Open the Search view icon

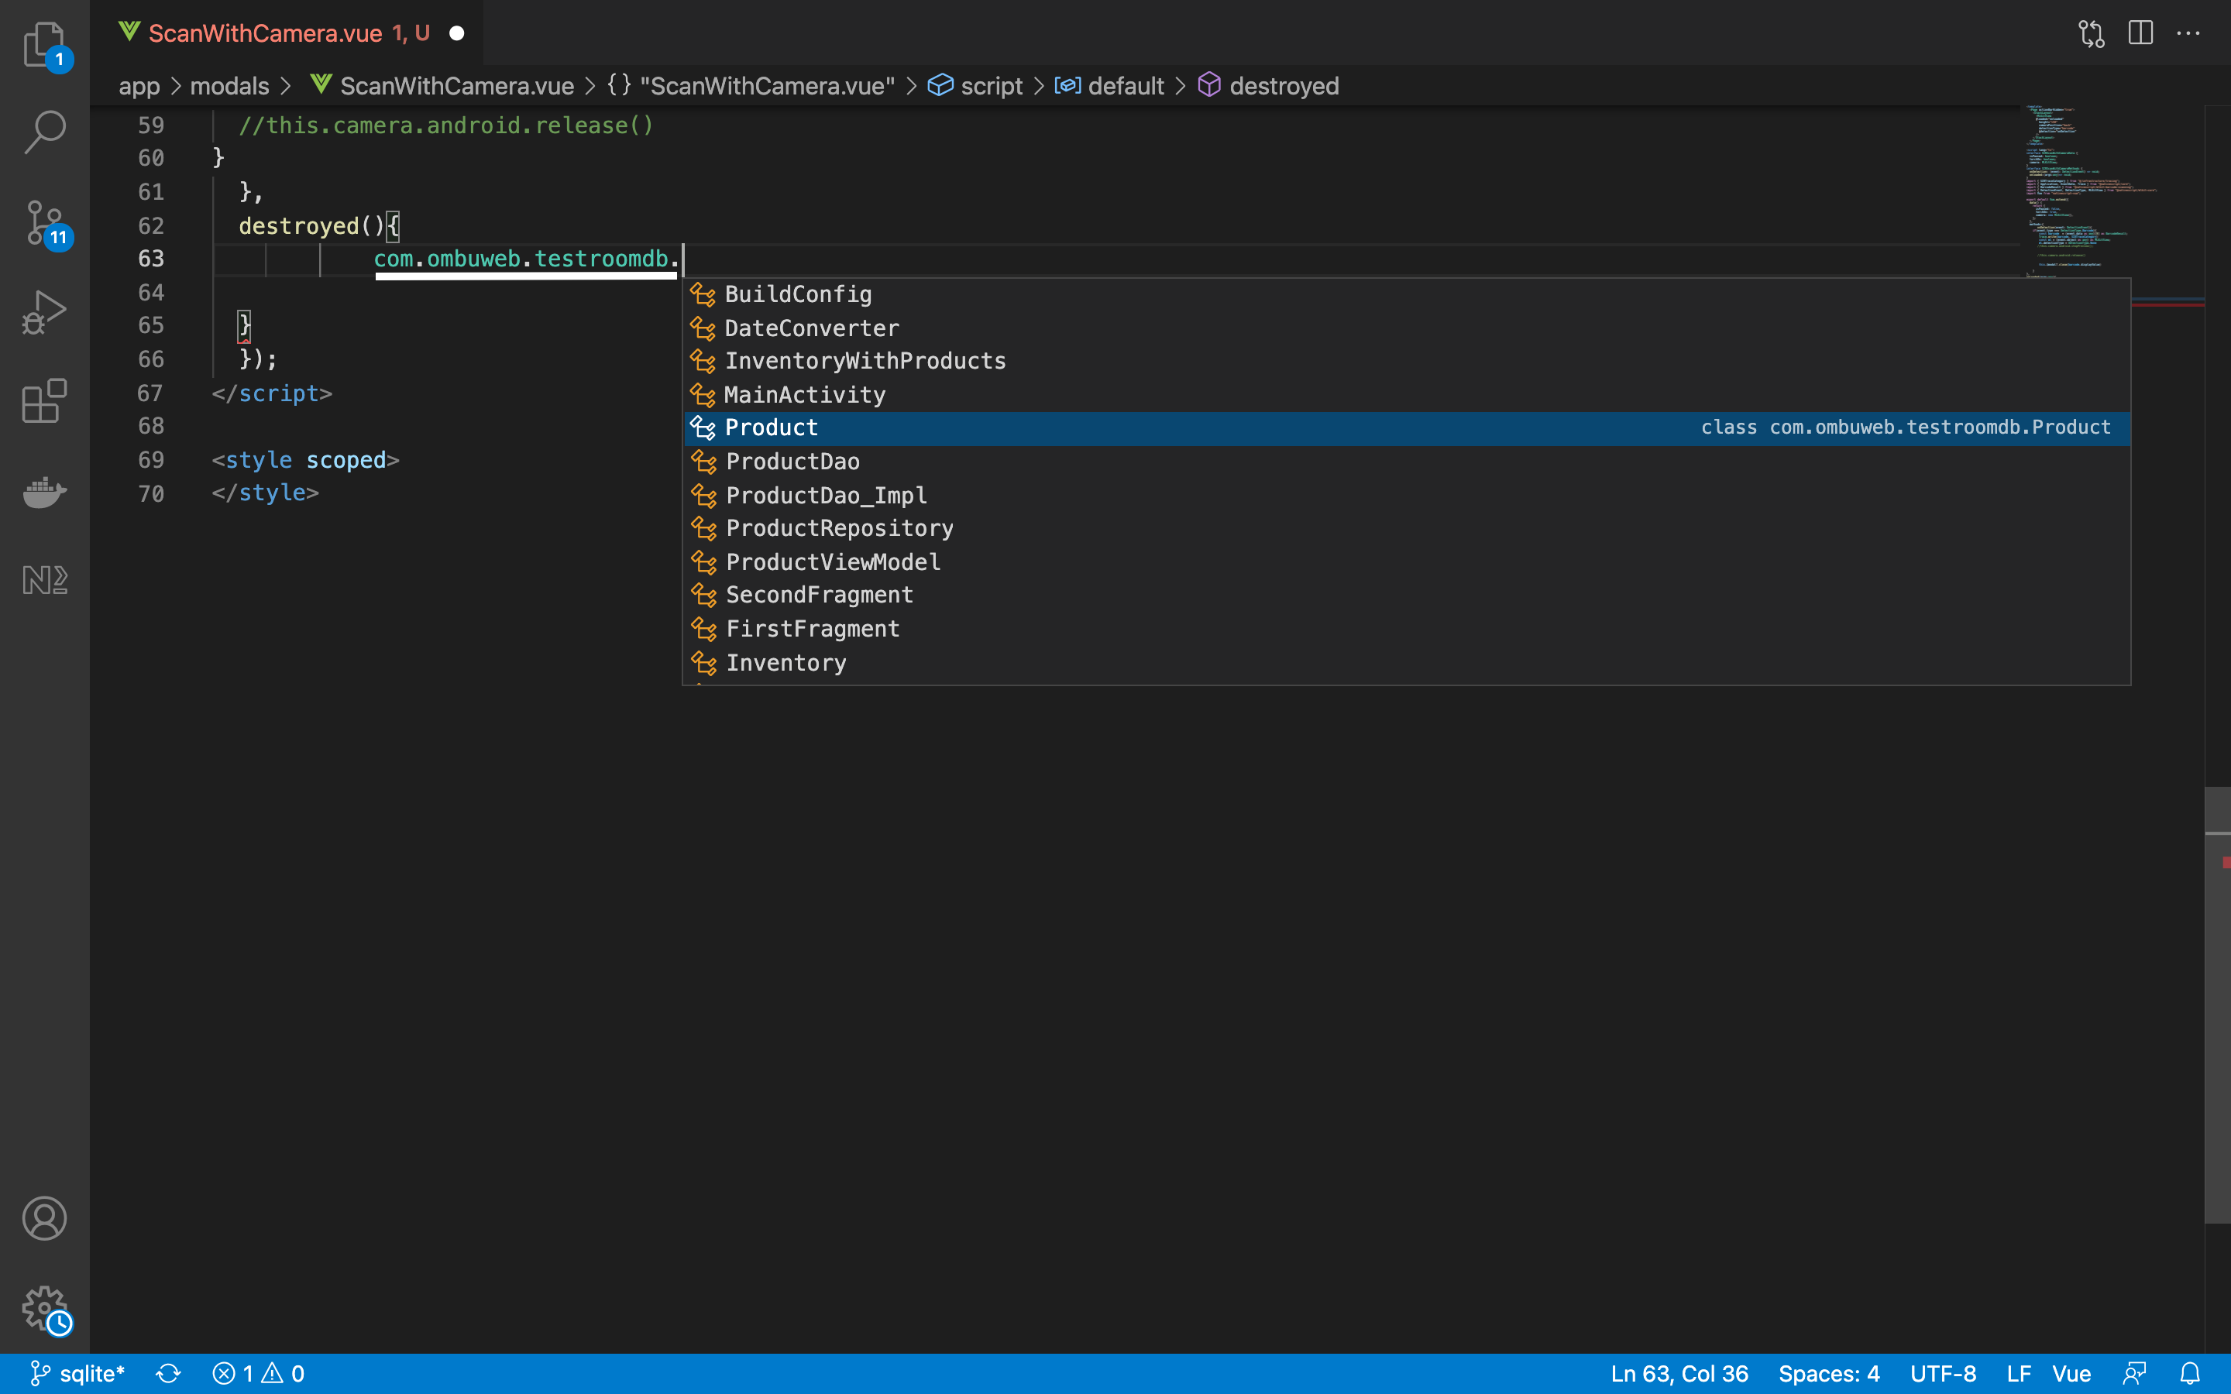(43, 132)
